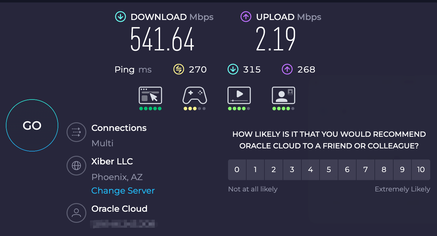Open the Change Server link

coord(123,191)
